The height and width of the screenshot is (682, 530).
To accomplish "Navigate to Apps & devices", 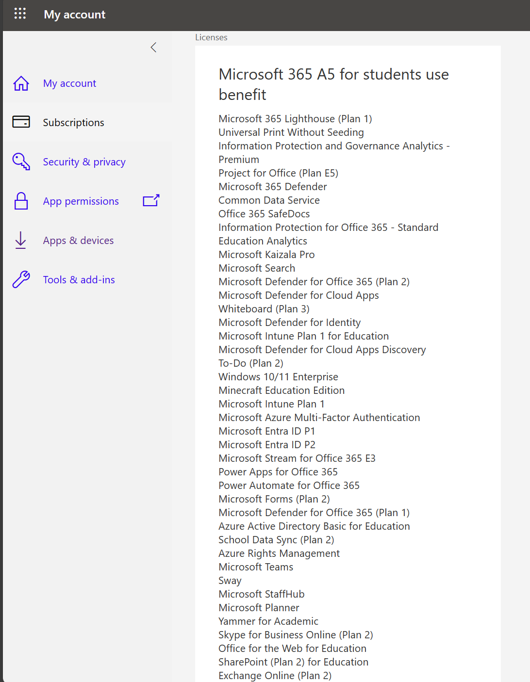I will (x=78, y=241).
